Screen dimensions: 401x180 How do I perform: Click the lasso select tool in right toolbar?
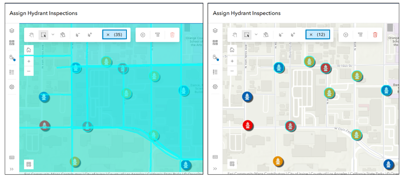266,35
